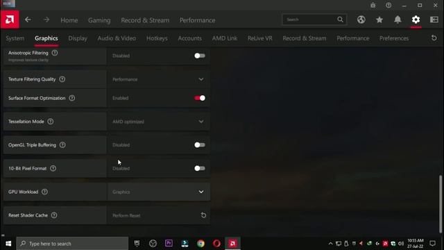Open favorites star icon
The image size is (444, 250).
pyautogui.click(x=379, y=19)
